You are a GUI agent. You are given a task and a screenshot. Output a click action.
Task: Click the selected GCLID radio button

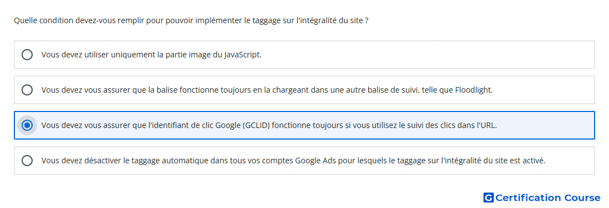pyautogui.click(x=27, y=125)
